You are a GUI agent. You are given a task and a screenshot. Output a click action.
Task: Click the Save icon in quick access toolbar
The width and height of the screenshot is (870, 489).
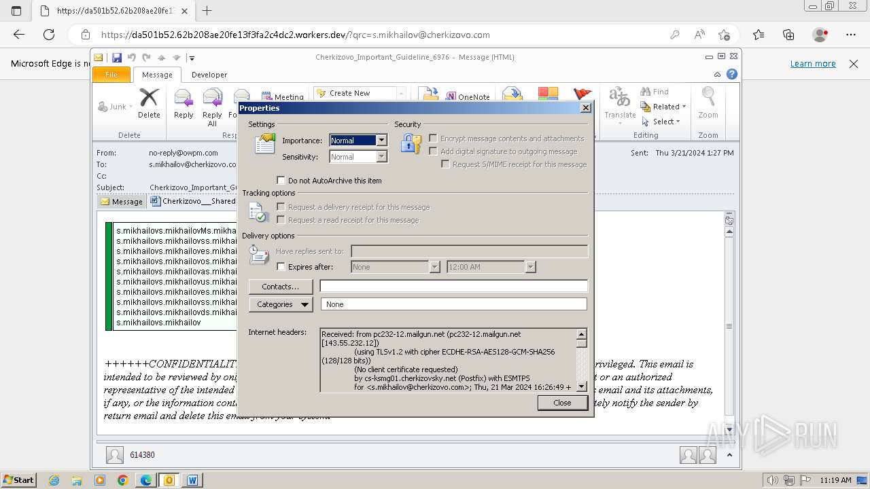point(117,58)
